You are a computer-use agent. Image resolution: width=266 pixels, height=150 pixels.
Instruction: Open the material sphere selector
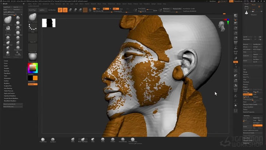pos(33,58)
